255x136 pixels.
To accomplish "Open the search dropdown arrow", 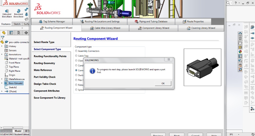I will tap(231, 3).
